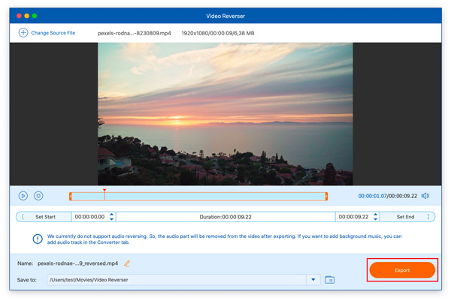Click the sunset video preview frame
Viewport: 451px width, 301px height.
(x=225, y=113)
